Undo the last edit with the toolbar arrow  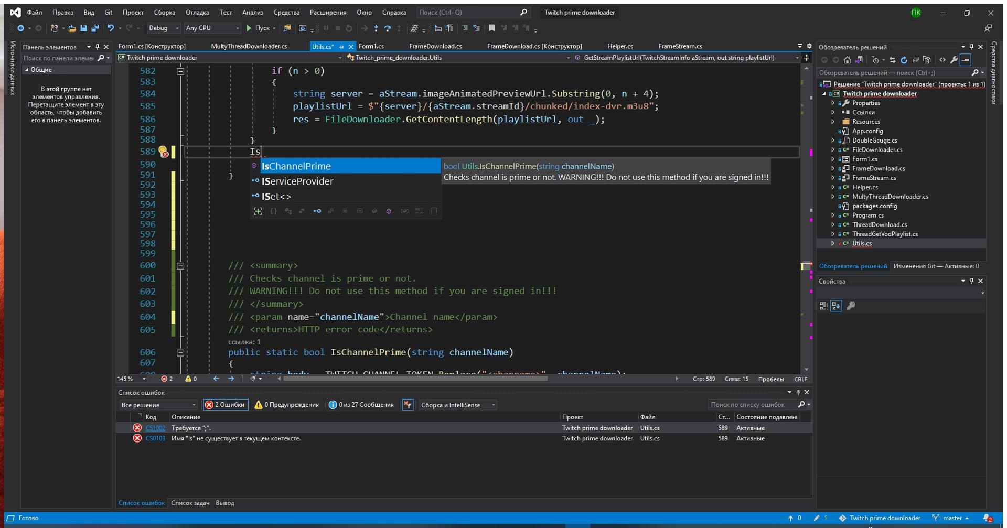pos(110,28)
